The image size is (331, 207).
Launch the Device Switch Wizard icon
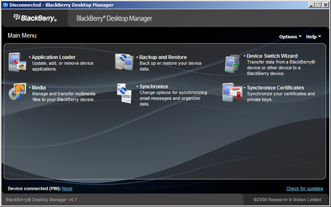point(232,63)
